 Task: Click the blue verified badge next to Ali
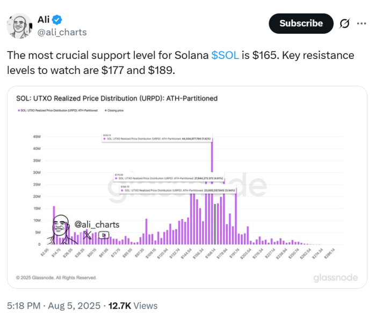click(x=57, y=20)
